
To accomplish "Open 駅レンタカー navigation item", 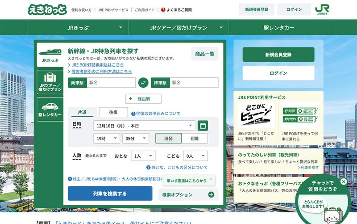I will [279, 28].
